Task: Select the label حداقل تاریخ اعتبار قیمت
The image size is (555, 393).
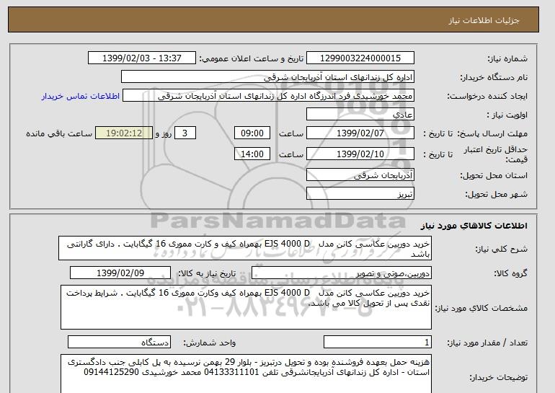Action: [x=495, y=154]
